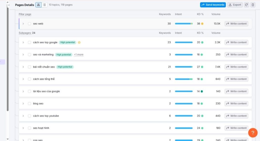The image size is (260, 141).
Task: Expand the tài liệu seo của google row
Action: pos(23,91)
